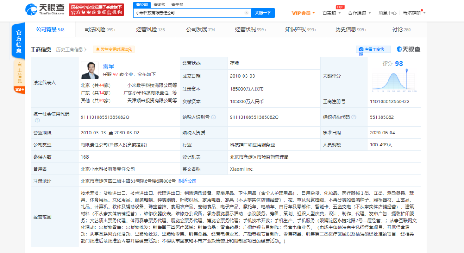Expand the VIP会员 dropdown
Viewport: 464px width, 253px height.
pyautogui.click(x=303, y=13)
